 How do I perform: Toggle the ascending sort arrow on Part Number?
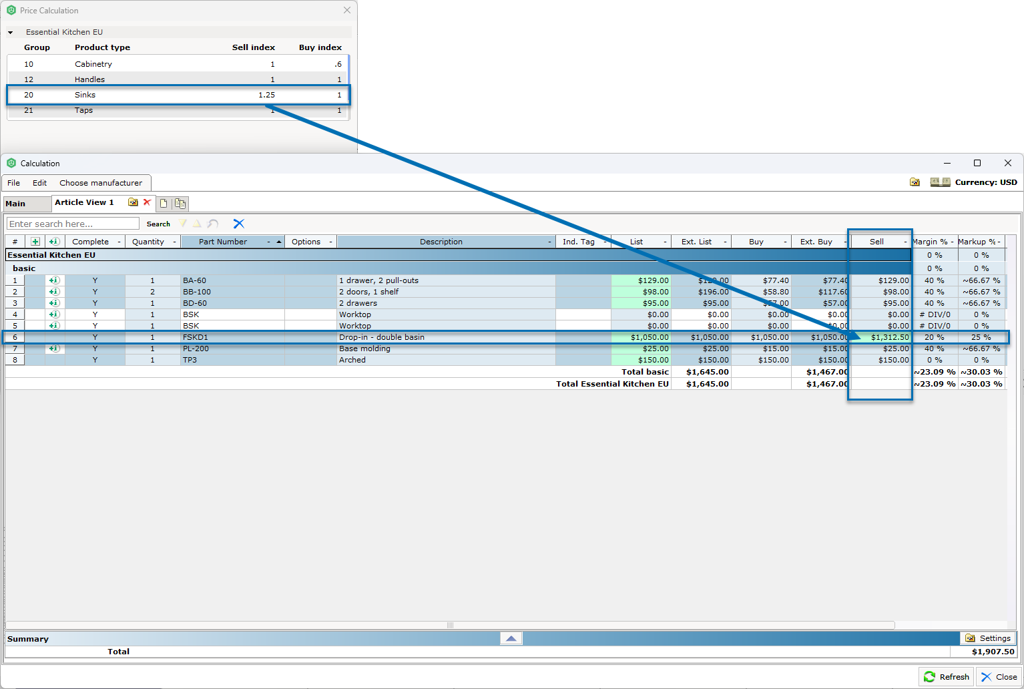pos(278,241)
